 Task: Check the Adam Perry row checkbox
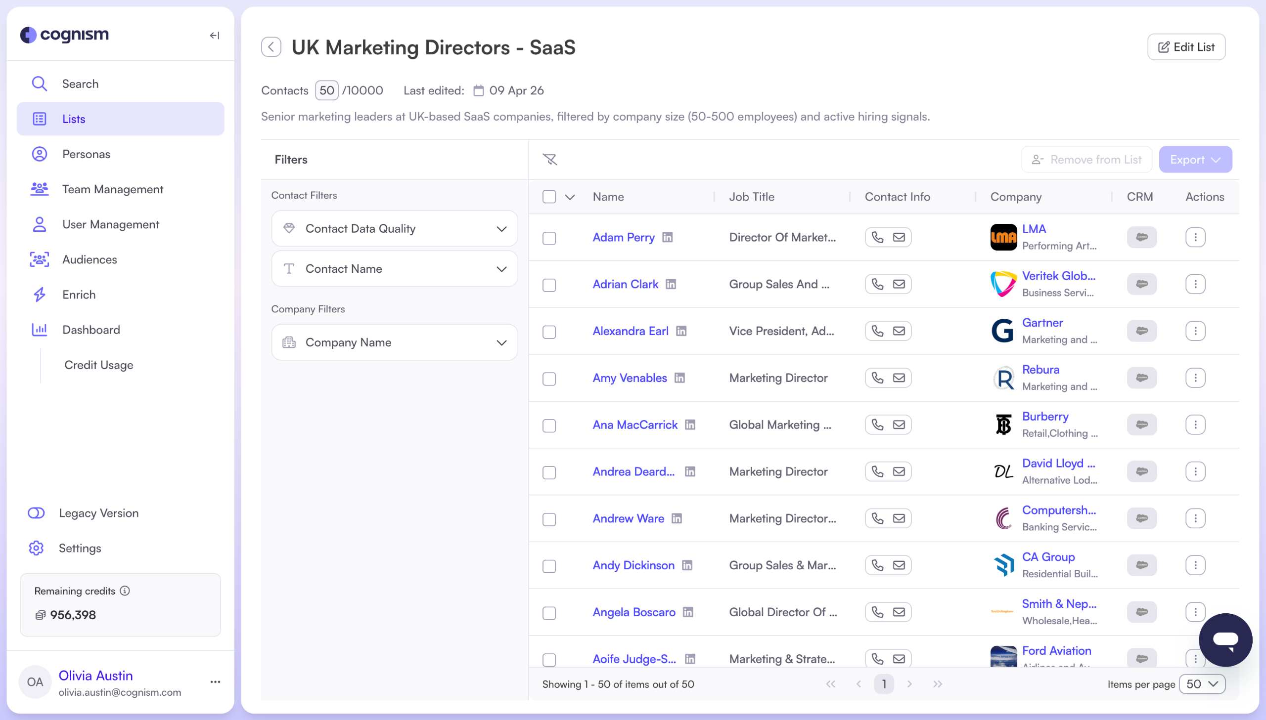pyautogui.click(x=548, y=238)
